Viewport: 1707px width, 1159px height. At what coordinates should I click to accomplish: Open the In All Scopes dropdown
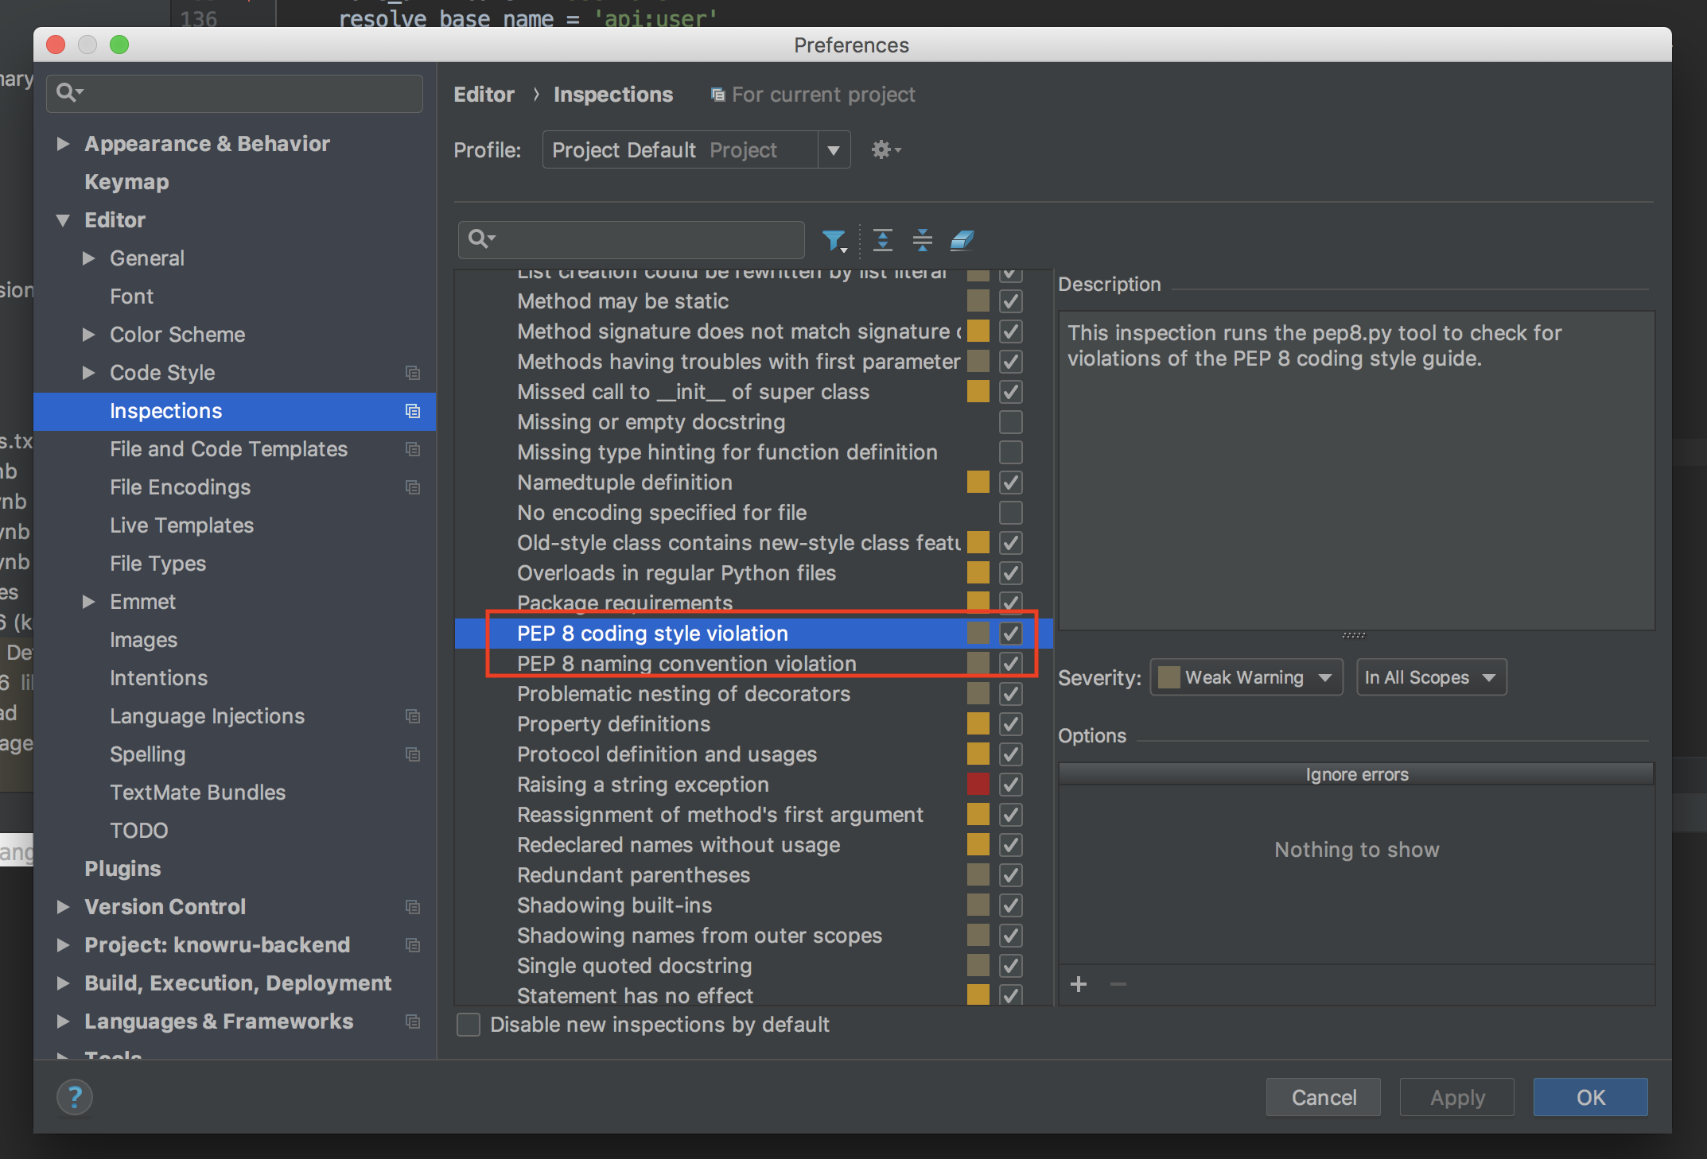pyautogui.click(x=1431, y=677)
